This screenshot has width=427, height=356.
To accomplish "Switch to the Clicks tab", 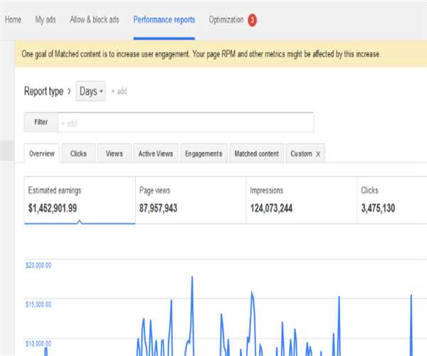I will [78, 154].
